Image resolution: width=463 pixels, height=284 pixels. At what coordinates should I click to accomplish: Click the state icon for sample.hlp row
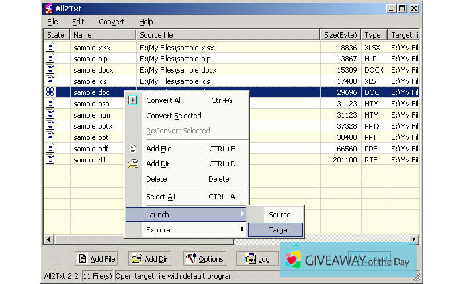click(x=50, y=59)
